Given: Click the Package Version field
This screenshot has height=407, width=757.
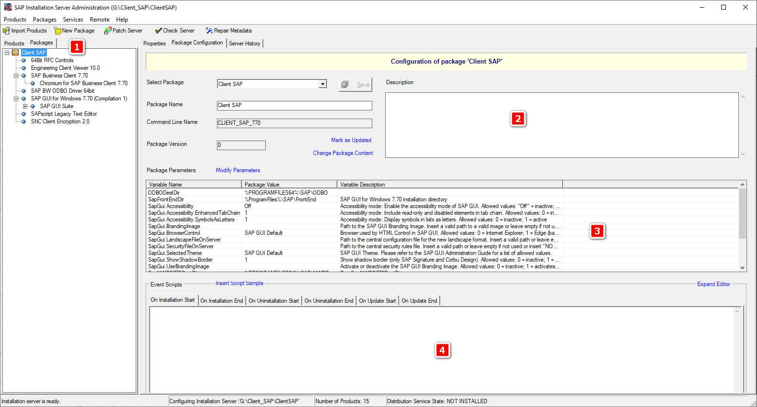Looking at the screenshot, I should 241,145.
